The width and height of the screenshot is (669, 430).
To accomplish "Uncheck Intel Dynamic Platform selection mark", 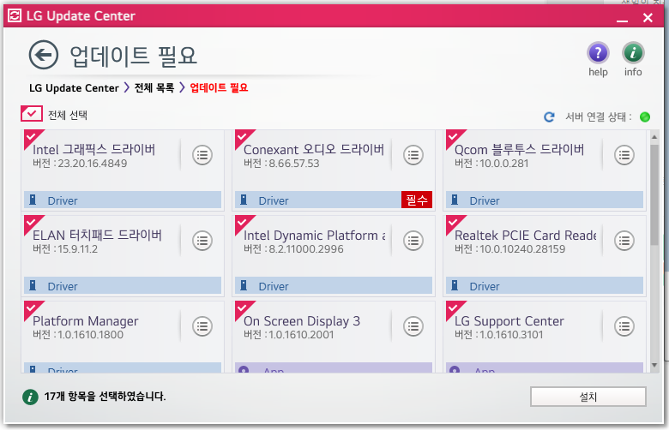I will click(x=243, y=223).
